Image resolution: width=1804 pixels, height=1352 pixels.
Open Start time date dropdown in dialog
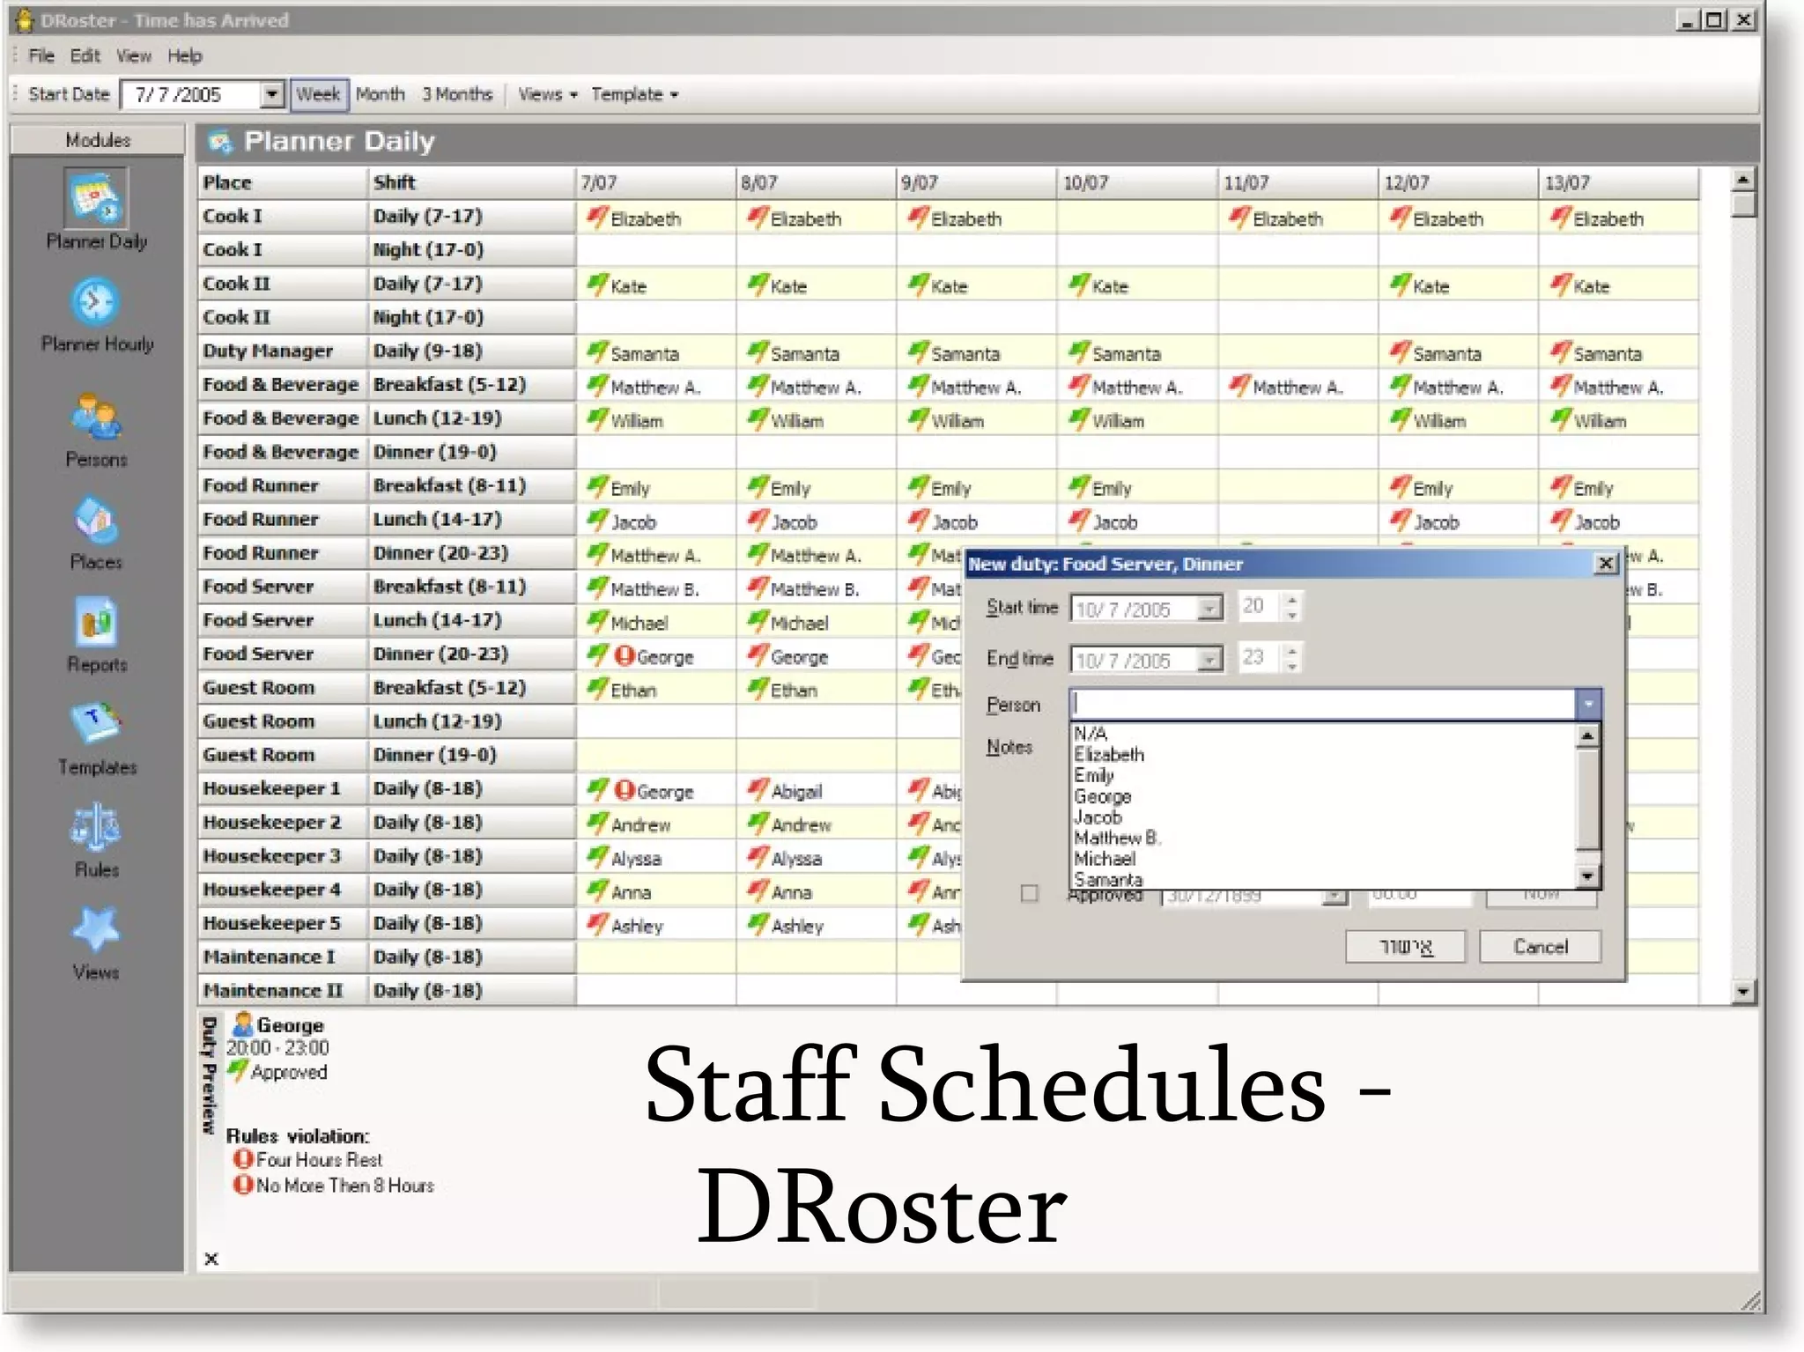click(1210, 608)
